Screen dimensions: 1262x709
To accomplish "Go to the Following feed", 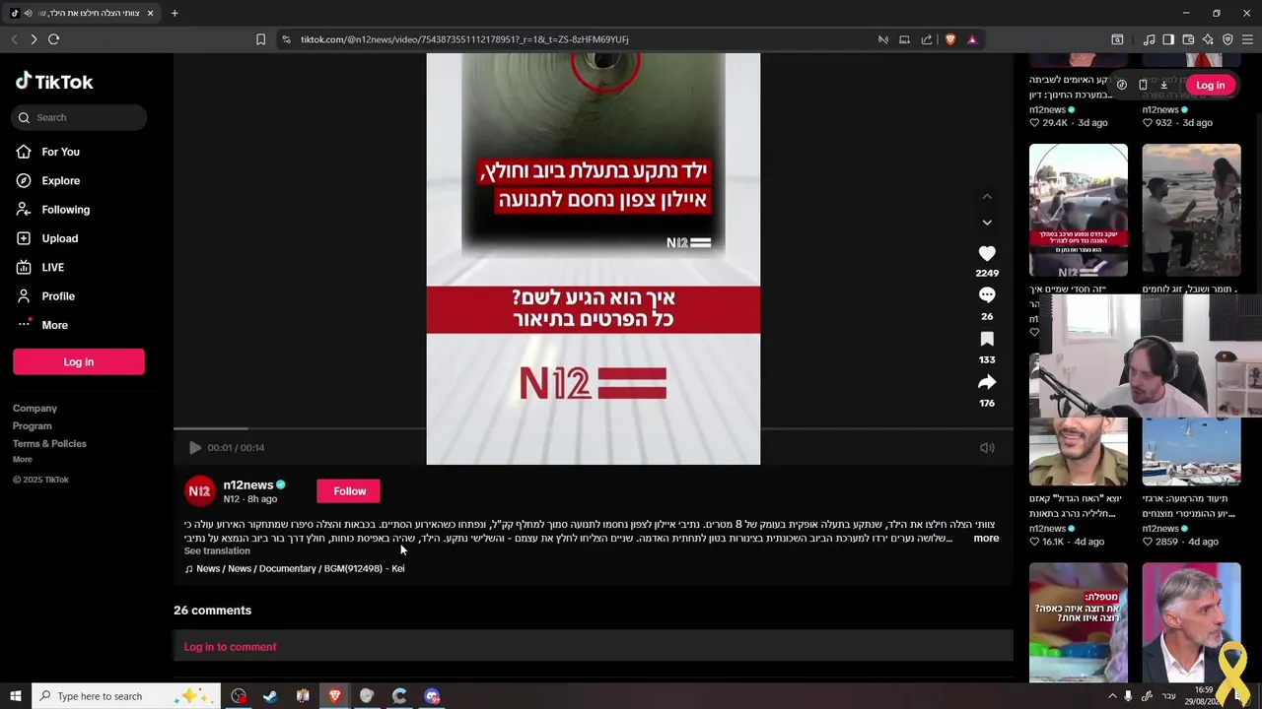I will point(65,209).
